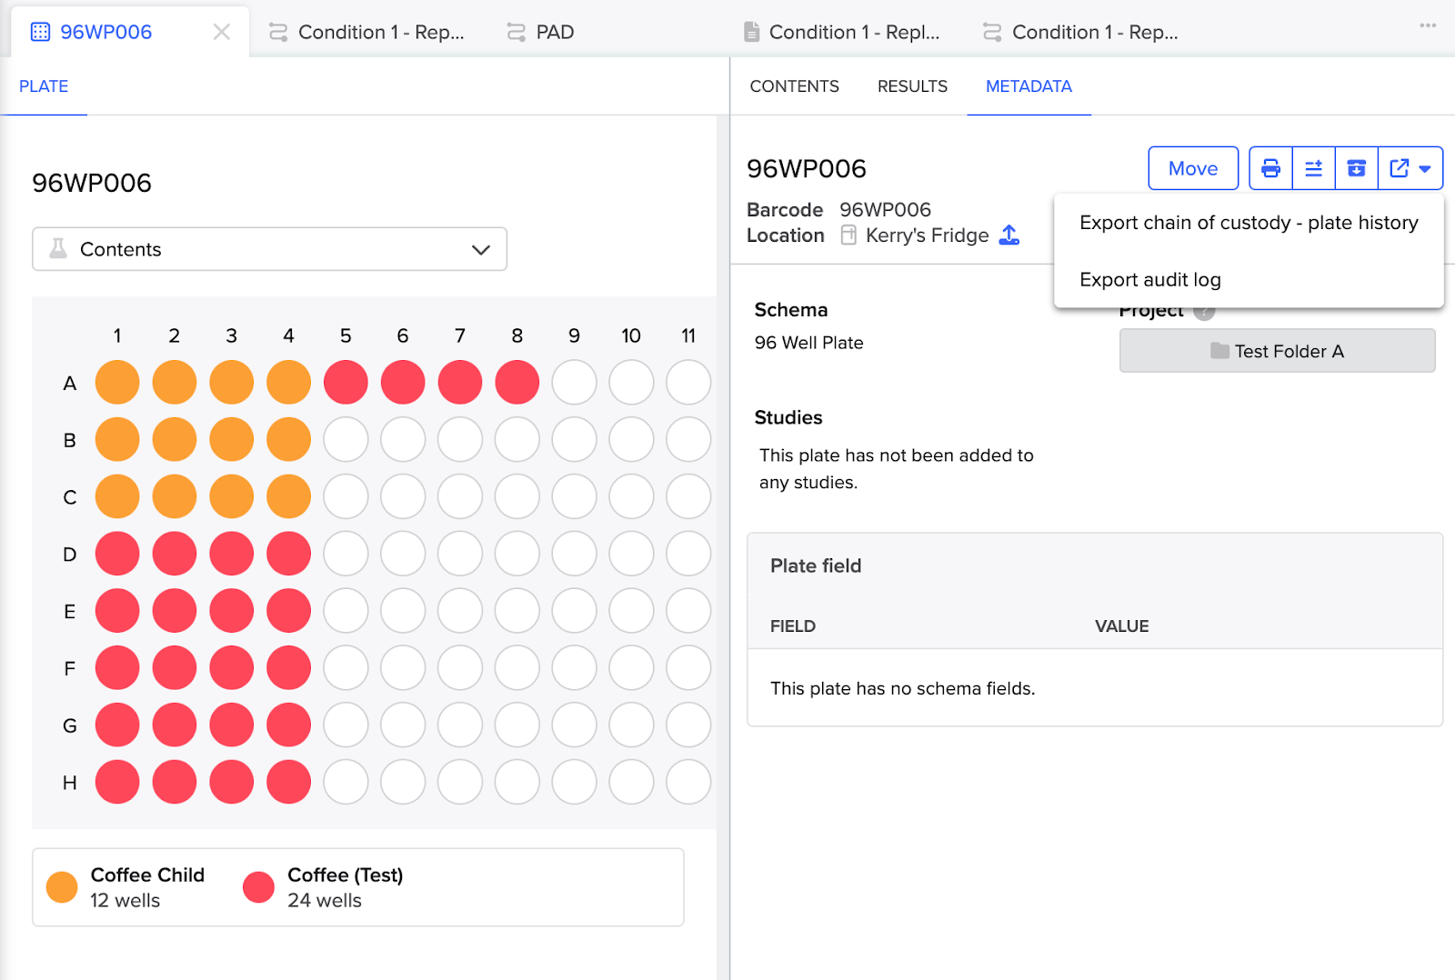Click the folder icon inside Test Folder A

(1219, 351)
